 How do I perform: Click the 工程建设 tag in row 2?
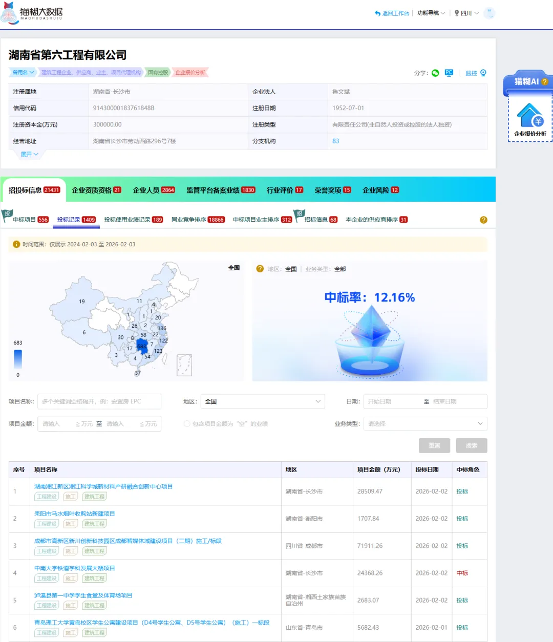point(47,524)
